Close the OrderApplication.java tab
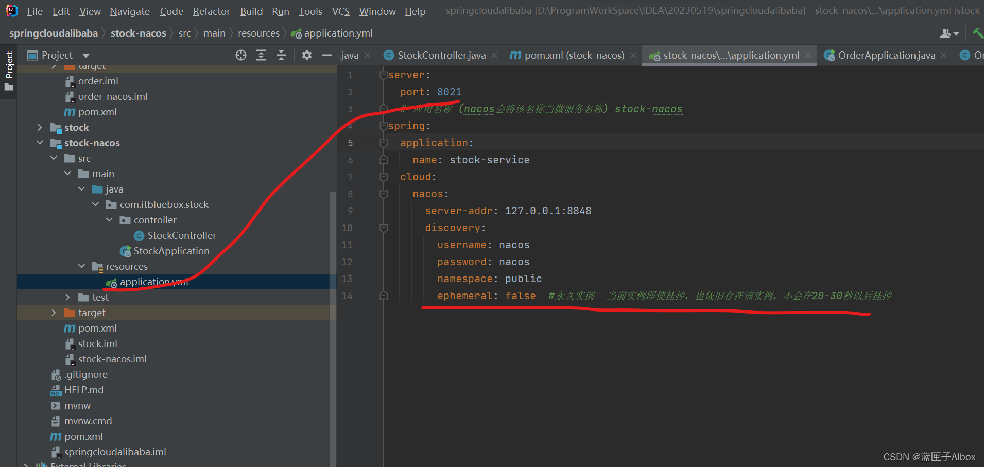This screenshot has height=467, width=984. point(944,55)
